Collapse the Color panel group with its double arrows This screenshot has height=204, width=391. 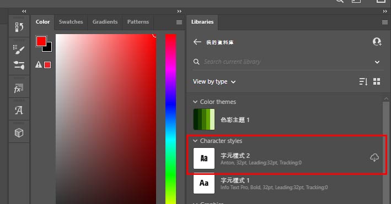point(179,11)
